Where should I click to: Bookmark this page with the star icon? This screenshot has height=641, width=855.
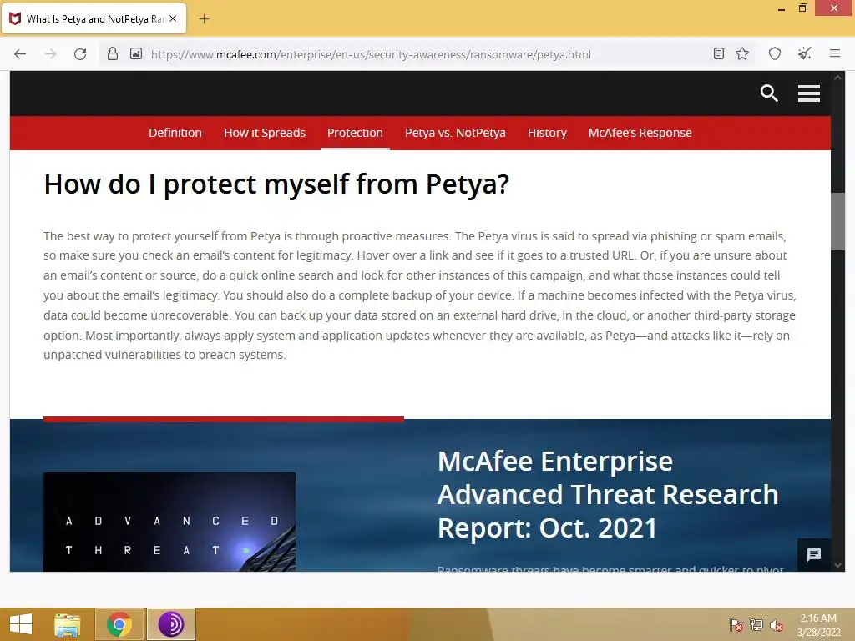pos(742,53)
